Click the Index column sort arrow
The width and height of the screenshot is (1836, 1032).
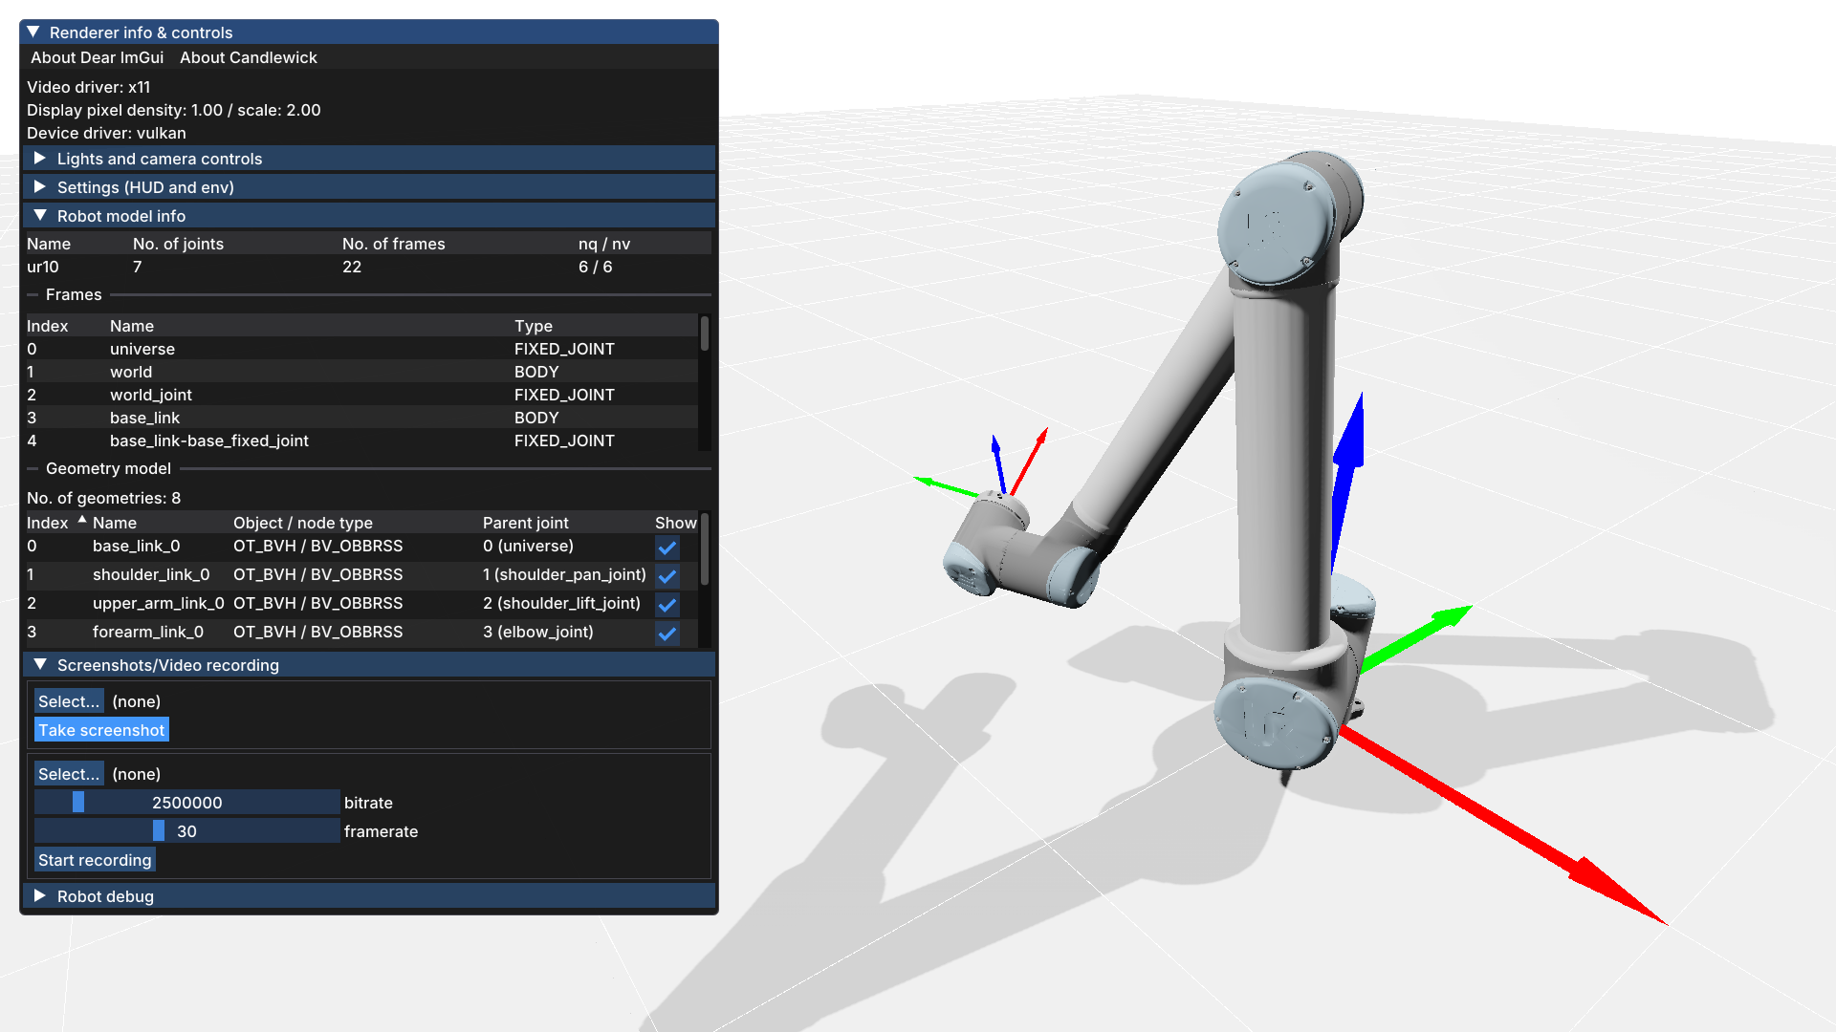click(82, 521)
